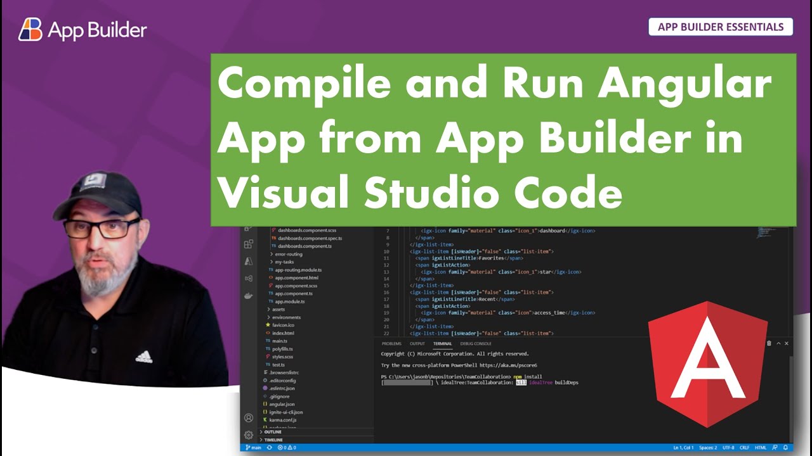
Task: Click the editor minimap
Action: click(x=766, y=233)
